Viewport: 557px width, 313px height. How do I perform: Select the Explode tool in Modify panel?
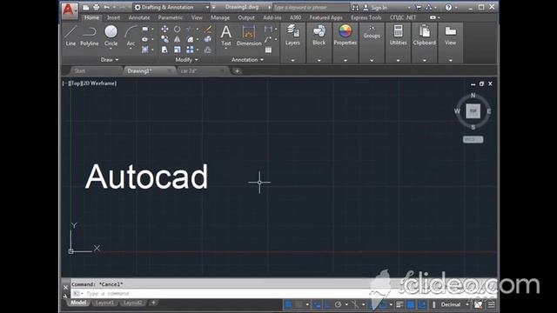[x=208, y=39]
